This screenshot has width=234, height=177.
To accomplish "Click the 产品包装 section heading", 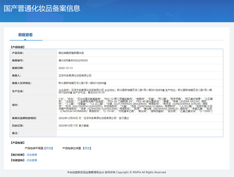I will click(x=17, y=143).
